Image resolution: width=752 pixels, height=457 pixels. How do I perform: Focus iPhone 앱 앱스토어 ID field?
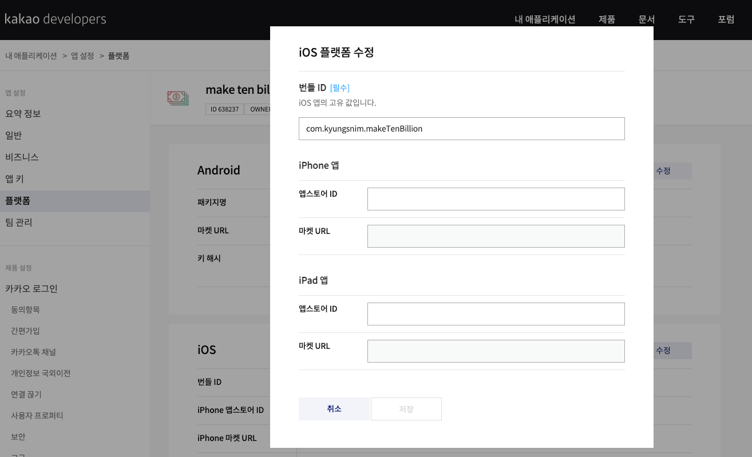(496, 199)
